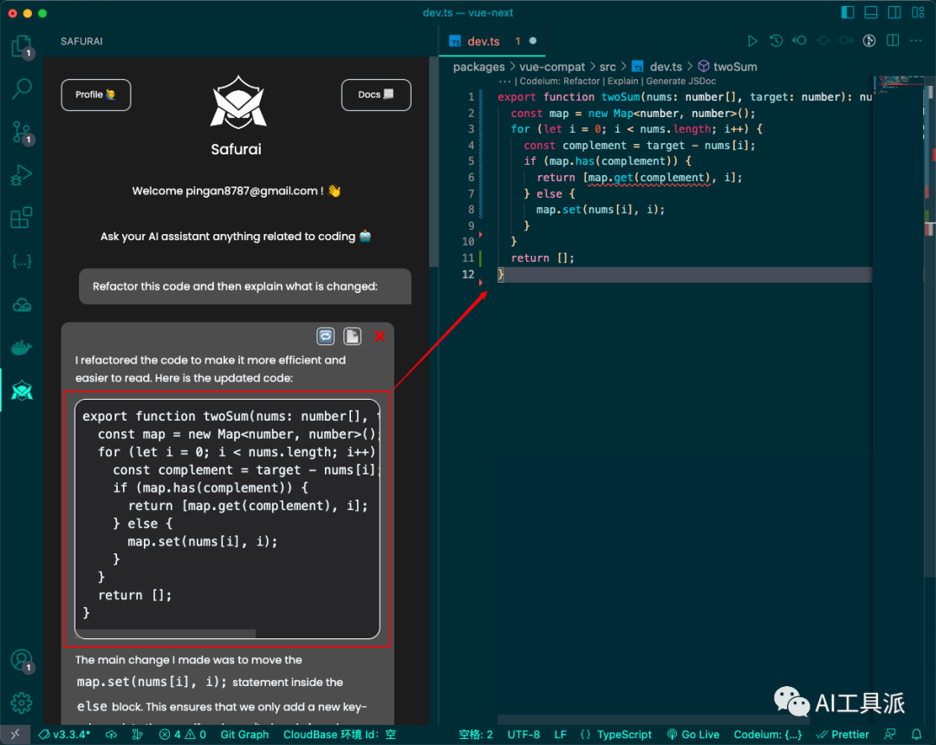Screen dimensions: 936x745
Task: Toggle the primary side bar layout button
Action: (x=847, y=12)
